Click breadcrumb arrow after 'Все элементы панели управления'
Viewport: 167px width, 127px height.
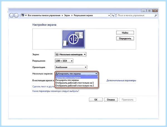click(62, 15)
